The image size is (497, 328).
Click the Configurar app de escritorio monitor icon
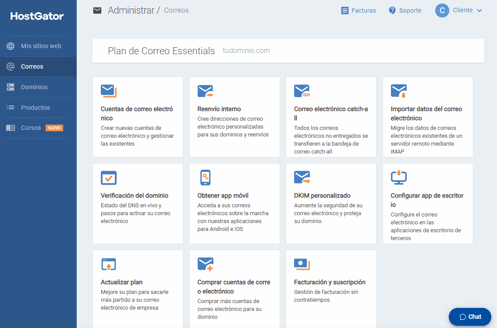click(398, 178)
